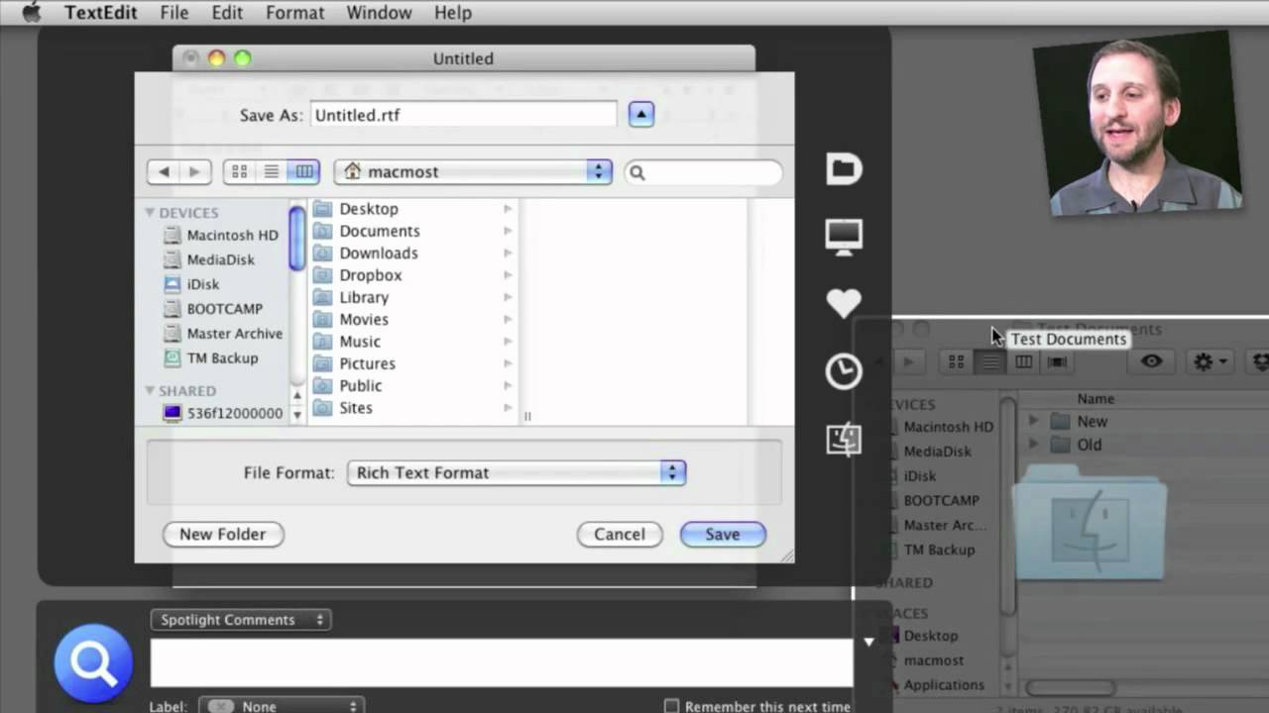Expand the Old folder in Finder window
Screen dimensions: 1269x713
[1034, 445]
